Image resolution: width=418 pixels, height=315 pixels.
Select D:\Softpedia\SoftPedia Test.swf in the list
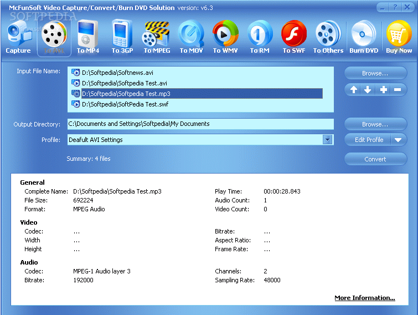(125, 104)
